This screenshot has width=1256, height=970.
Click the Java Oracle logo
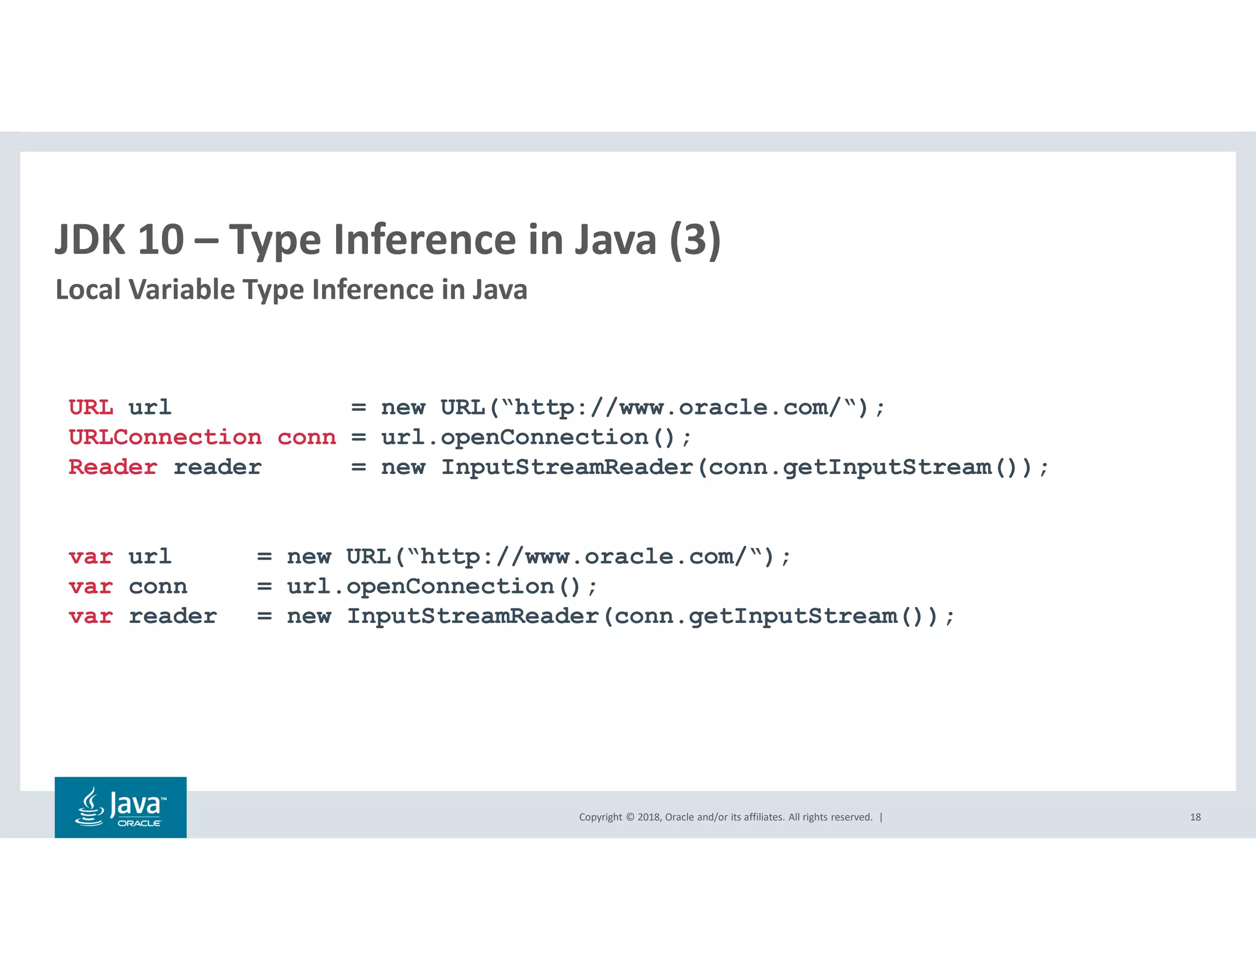[x=120, y=807]
